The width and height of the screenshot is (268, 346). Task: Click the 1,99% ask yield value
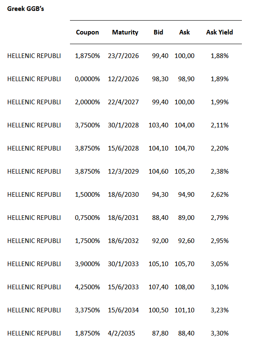coord(220,102)
